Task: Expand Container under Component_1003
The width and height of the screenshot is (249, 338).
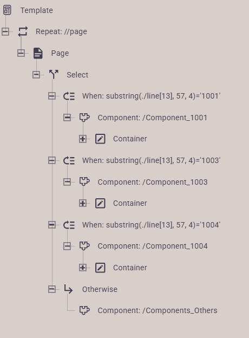Action: coord(83,203)
